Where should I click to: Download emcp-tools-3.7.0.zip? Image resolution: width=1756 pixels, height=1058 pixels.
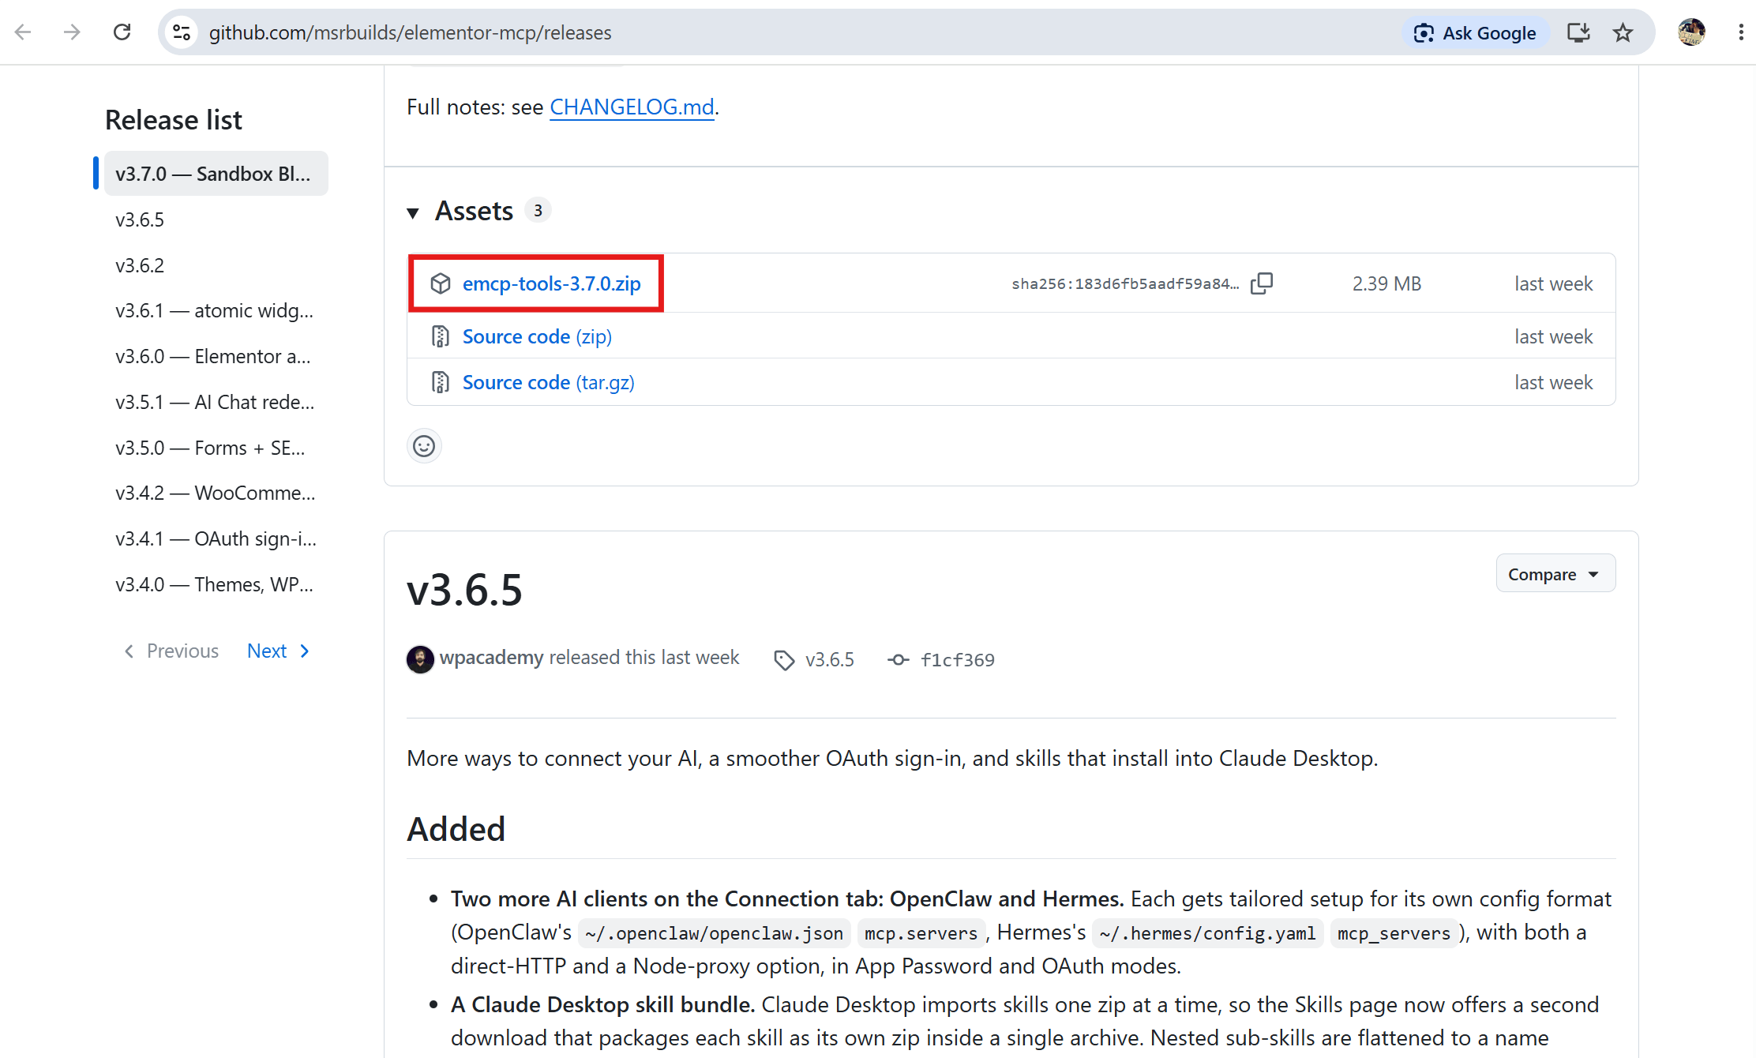551,283
